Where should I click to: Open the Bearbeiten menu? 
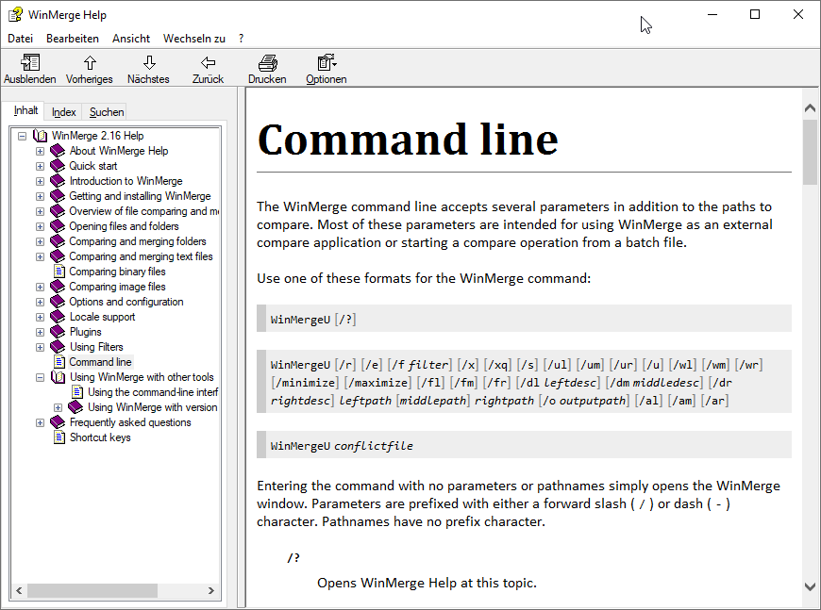[73, 39]
